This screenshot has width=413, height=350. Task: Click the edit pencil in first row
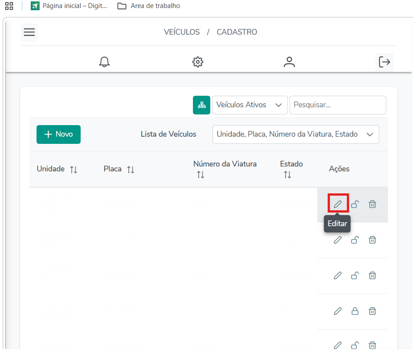pyautogui.click(x=338, y=204)
